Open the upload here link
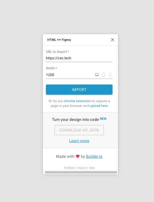 coord(99,106)
